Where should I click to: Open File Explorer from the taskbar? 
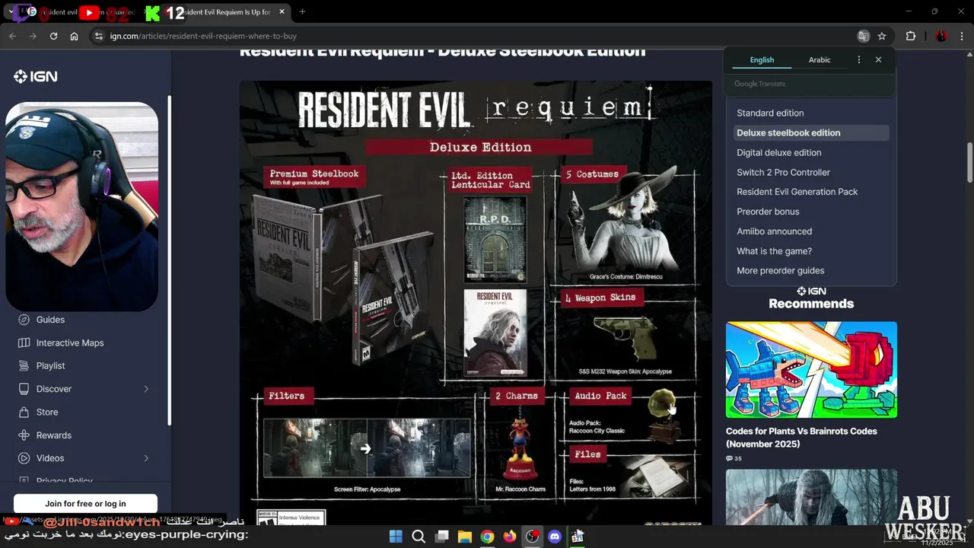click(x=464, y=537)
